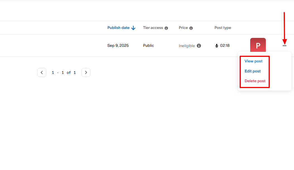Click the Ineligible info icon
The width and height of the screenshot is (294, 170).
click(199, 46)
